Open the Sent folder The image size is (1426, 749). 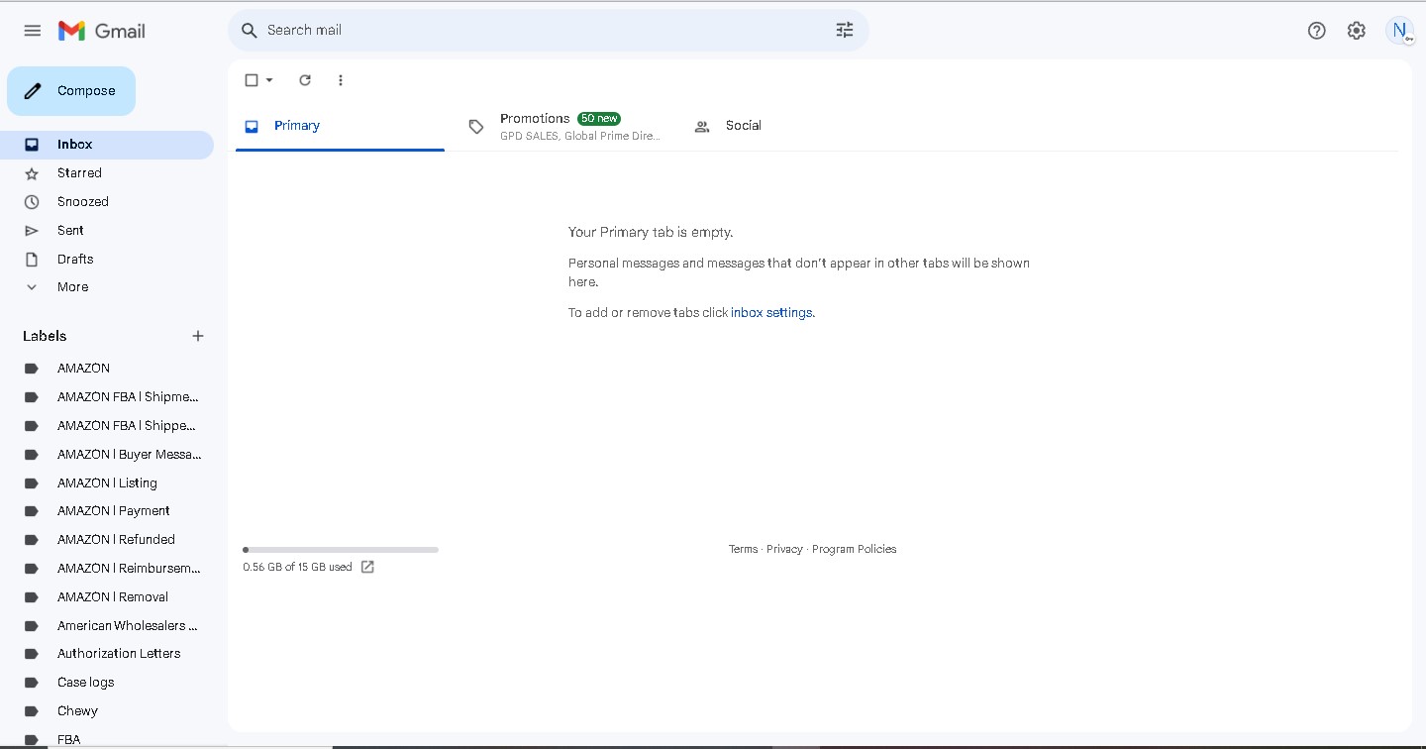(x=107, y=231)
